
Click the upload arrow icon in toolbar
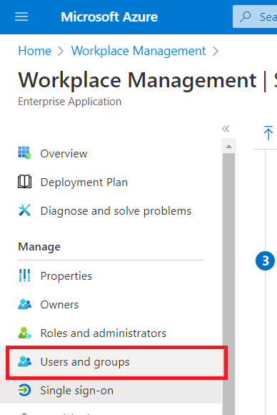click(268, 133)
